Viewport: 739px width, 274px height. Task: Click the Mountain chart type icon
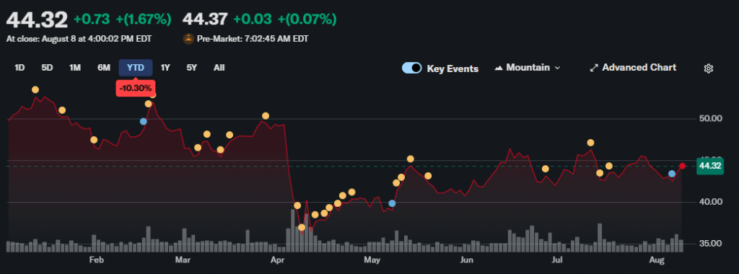pyautogui.click(x=499, y=68)
